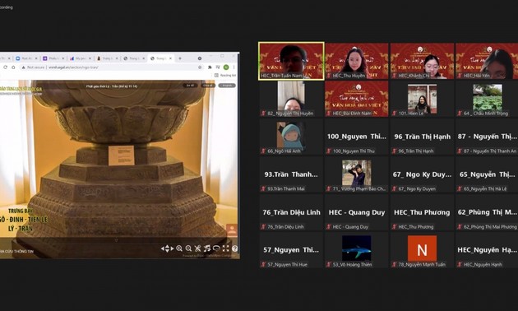The width and height of the screenshot is (518, 311).
Task: Click the large name '62_Phùng Thị M...'
Action: pos(488,212)
